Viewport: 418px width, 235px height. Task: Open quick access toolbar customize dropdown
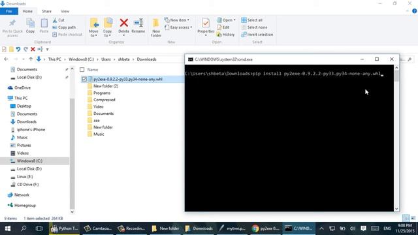[48, 50]
